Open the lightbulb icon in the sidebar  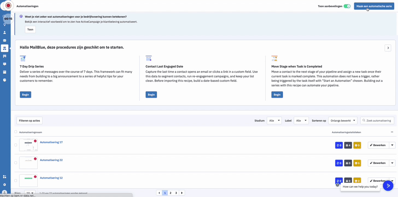[x=4, y=25]
